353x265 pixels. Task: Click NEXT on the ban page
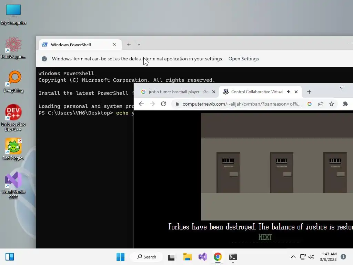click(x=265, y=237)
